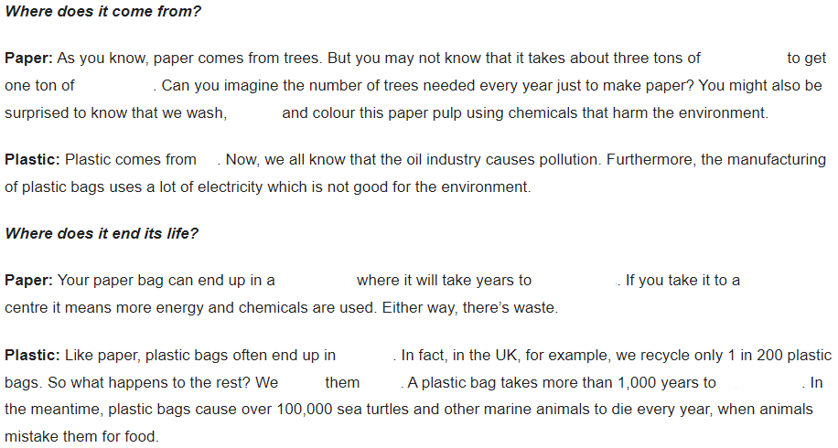Focus the gap after "can end up in a"
This screenshot has width=838, height=448.
click(x=316, y=281)
